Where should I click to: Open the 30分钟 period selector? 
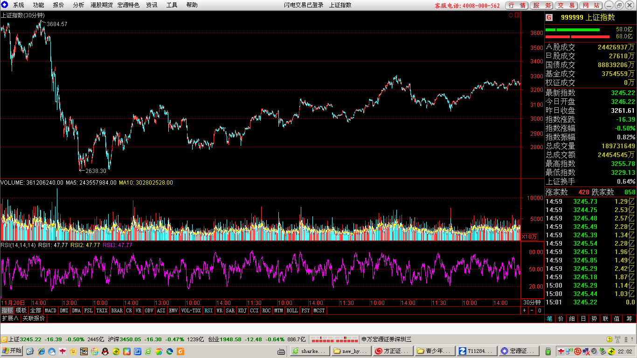pyautogui.click(x=532, y=303)
